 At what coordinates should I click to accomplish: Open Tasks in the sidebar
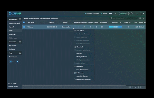point(11,31)
